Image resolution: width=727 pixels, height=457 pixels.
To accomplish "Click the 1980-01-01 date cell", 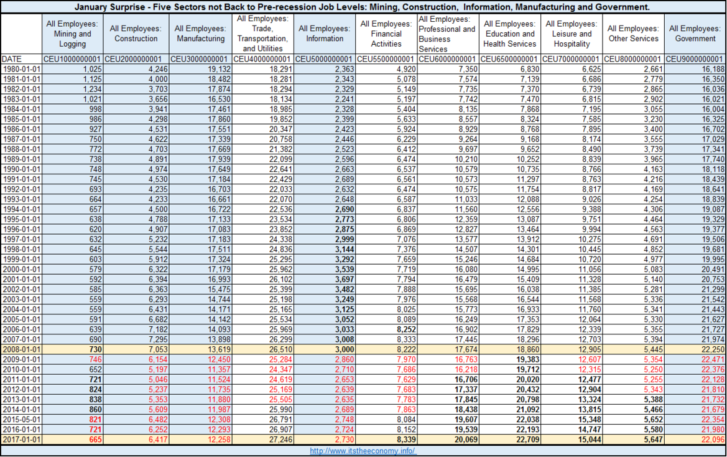I will pos(21,69).
